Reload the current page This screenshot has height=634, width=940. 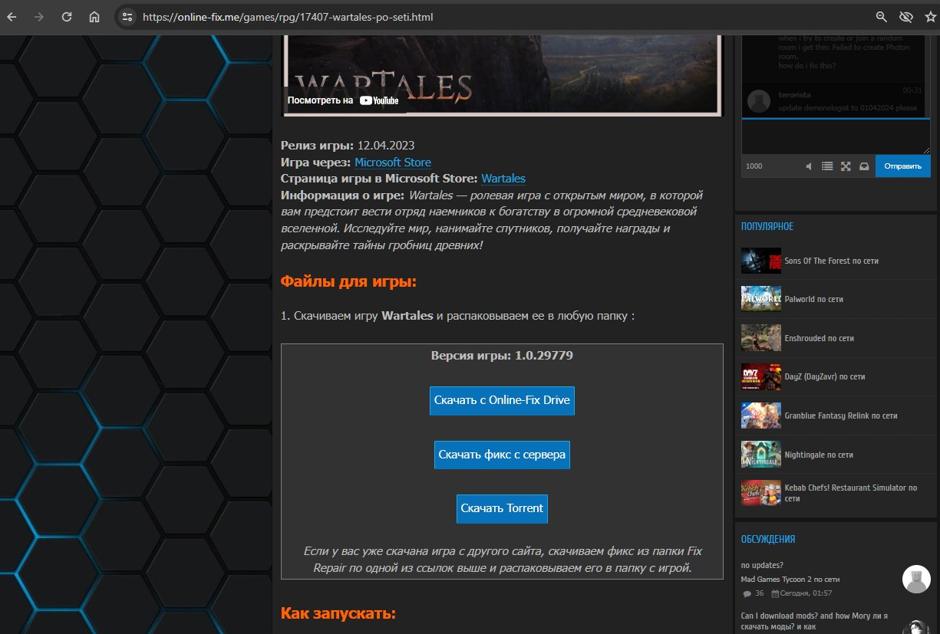(67, 16)
